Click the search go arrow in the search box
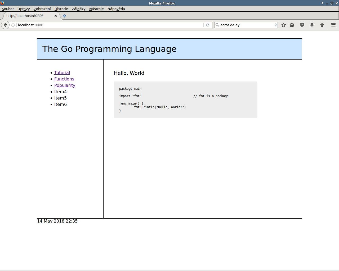Image resolution: width=339 pixels, height=271 pixels. point(275,25)
